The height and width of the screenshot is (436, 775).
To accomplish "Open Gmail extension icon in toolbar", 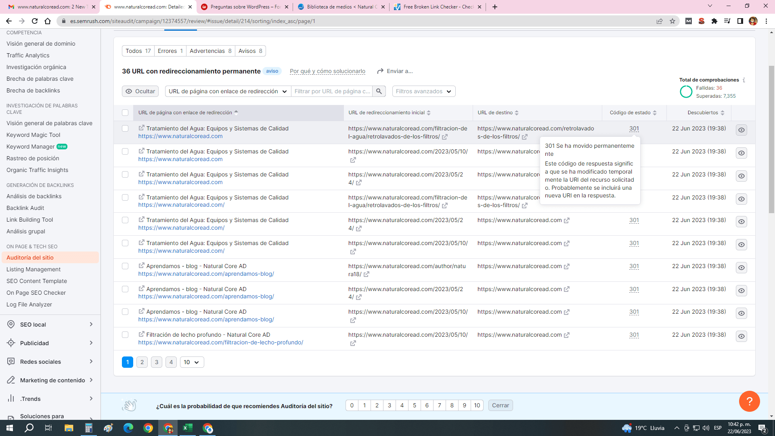I will coord(689,21).
